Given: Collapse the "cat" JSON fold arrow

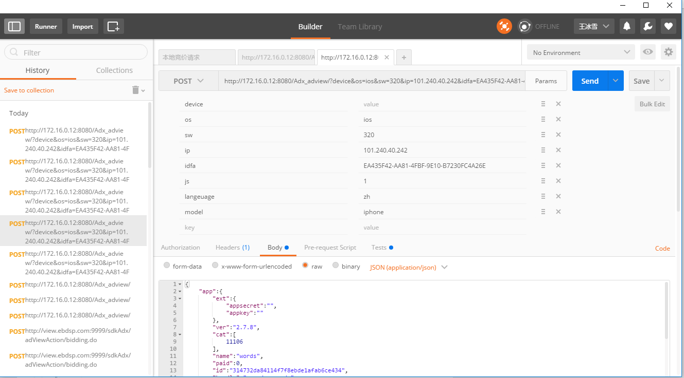Looking at the screenshot, I should coord(180,334).
